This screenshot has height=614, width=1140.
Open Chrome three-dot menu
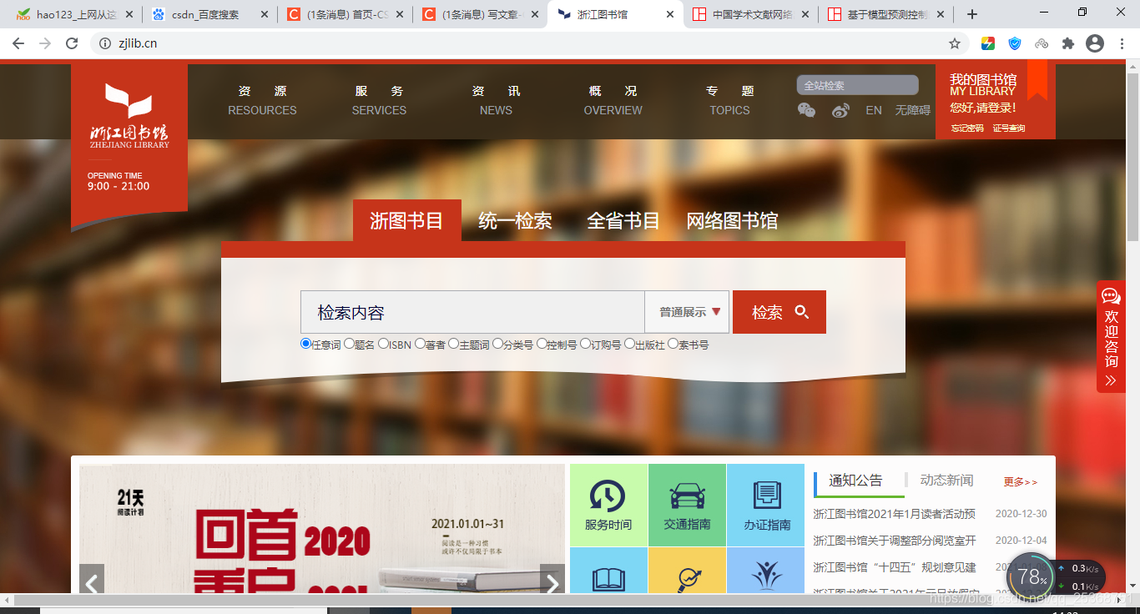[1122, 43]
